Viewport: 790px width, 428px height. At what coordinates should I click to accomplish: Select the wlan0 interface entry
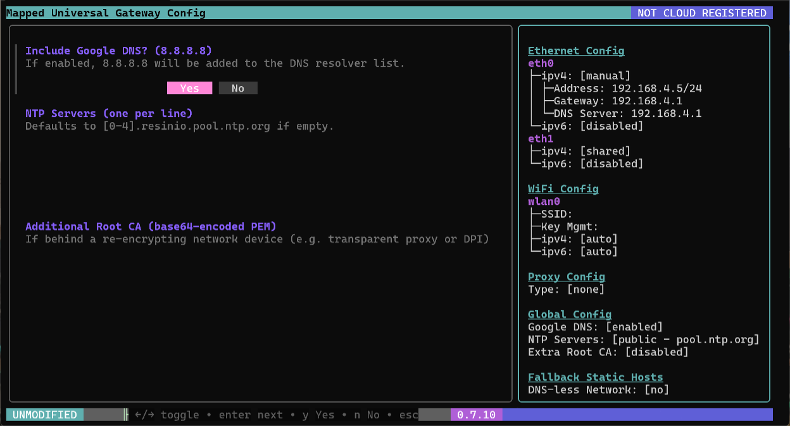click(544, 201)
